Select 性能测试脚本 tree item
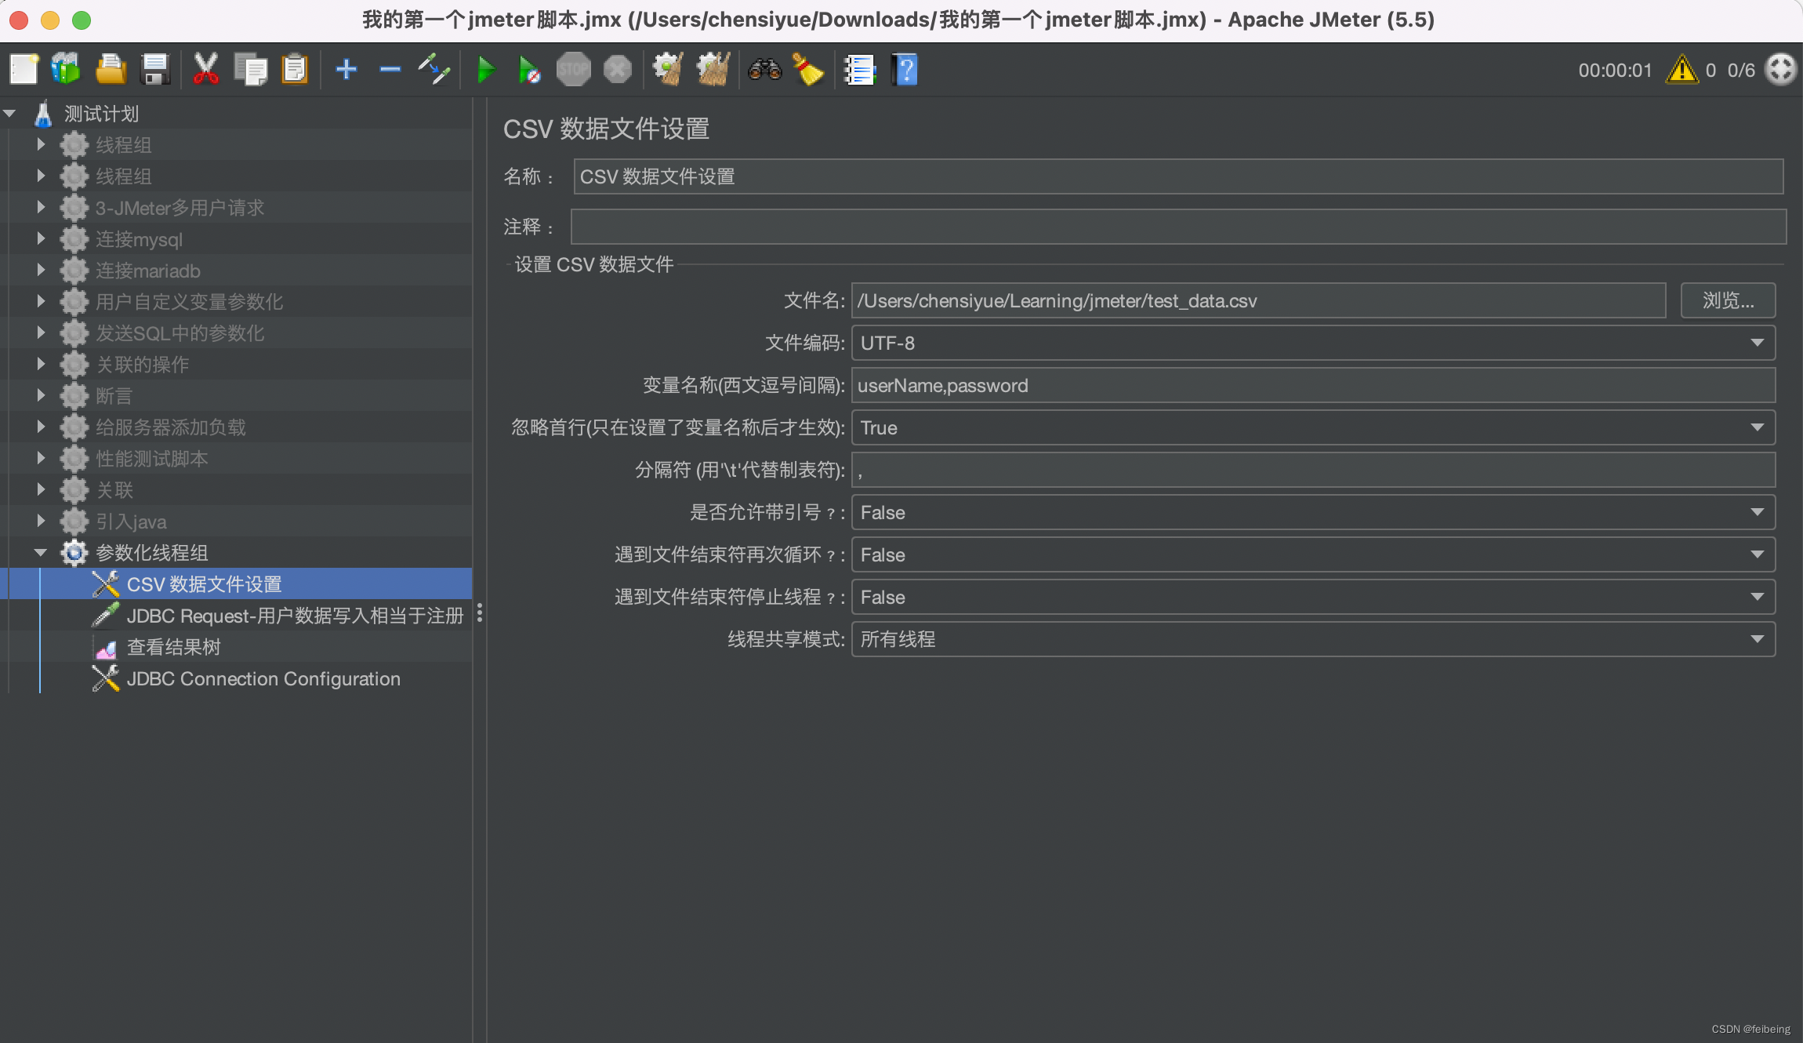 151,459
